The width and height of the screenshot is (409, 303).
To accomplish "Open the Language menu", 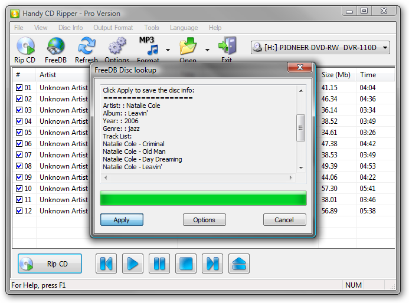I will coord(184,28).
